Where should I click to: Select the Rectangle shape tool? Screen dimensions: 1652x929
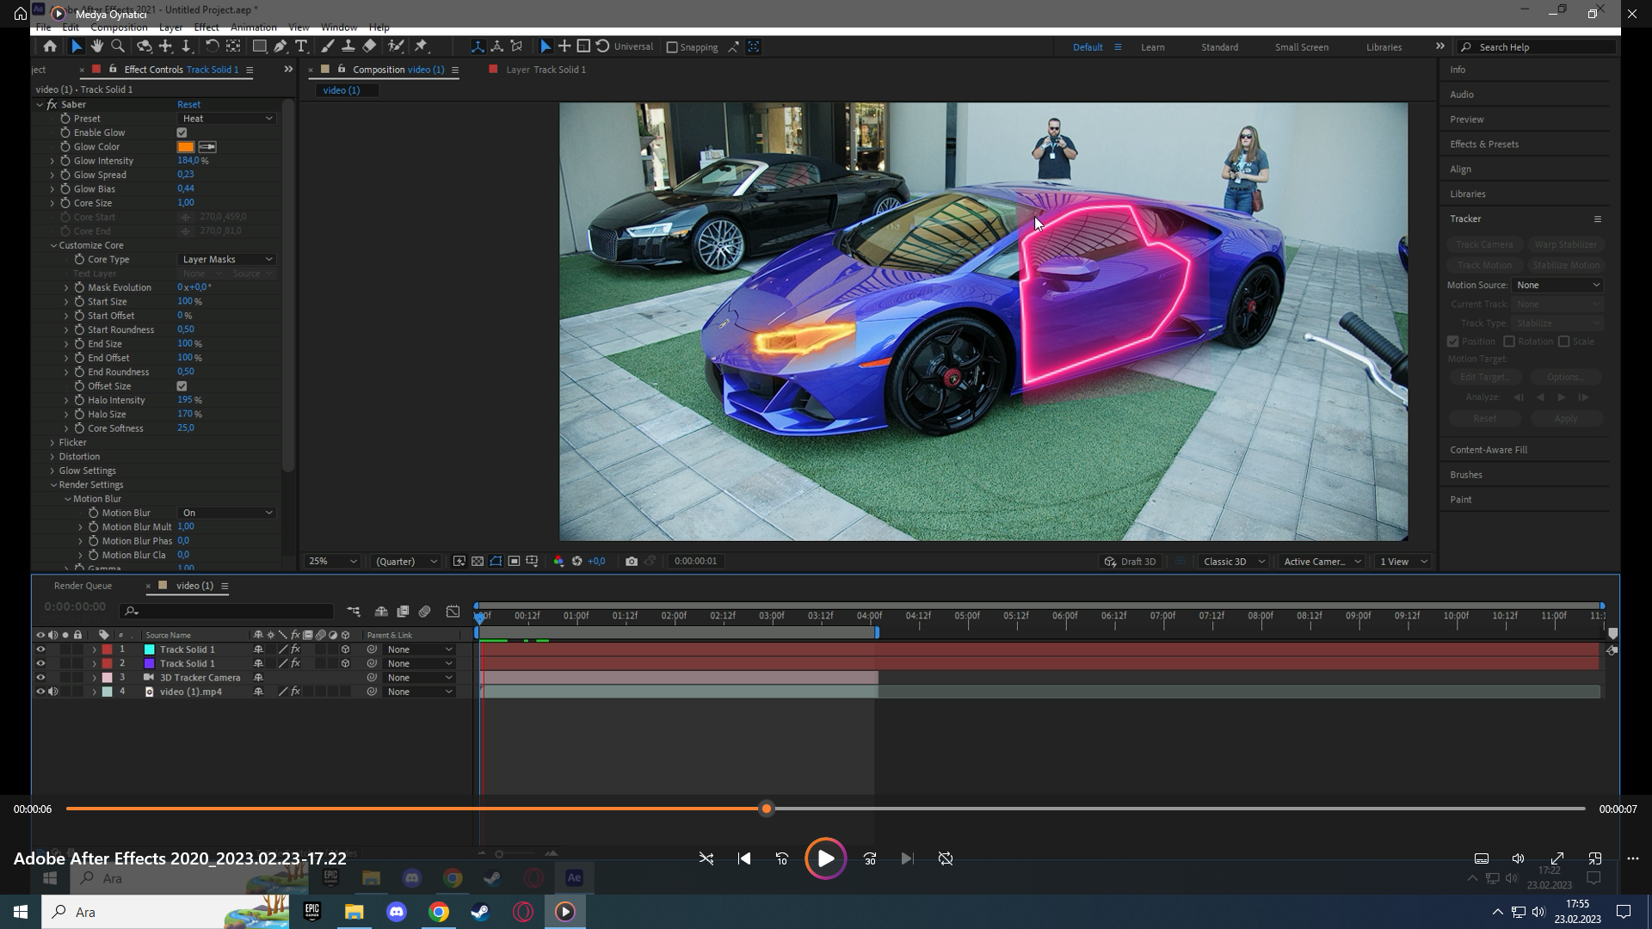pyautogui.click(x=259, y=46)
